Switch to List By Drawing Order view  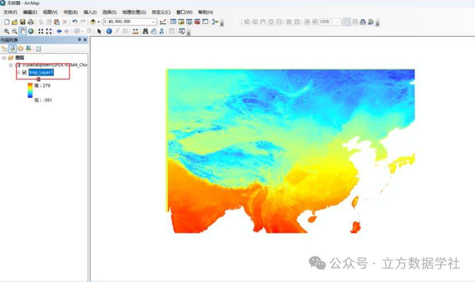tap(4, 49)
